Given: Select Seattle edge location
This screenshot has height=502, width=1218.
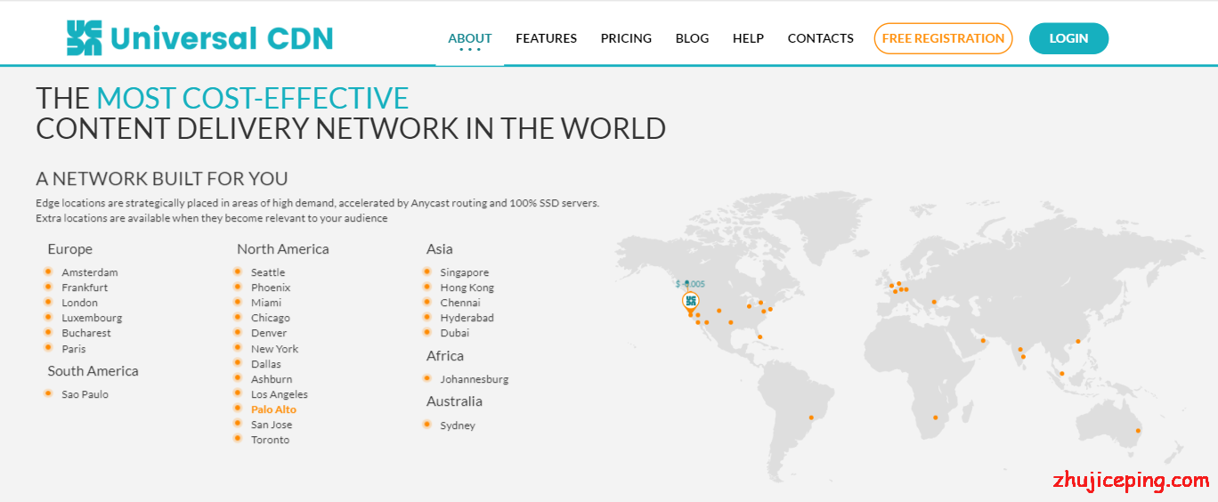Looking at the screenshot, I should pyautogui.click(x=268, y=272).
